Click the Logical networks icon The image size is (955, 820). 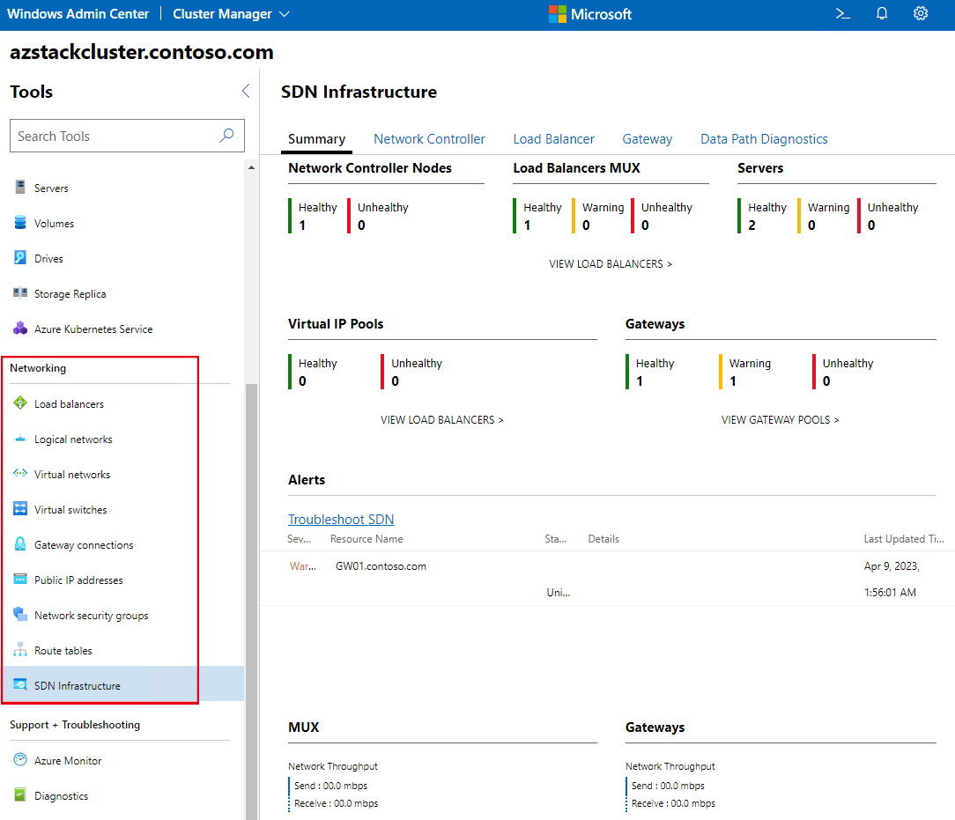tap(20, 439)
